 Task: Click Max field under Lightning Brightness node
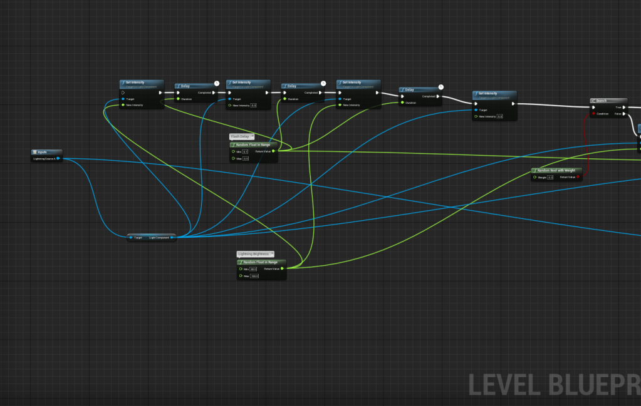click(x=254, y=276)
